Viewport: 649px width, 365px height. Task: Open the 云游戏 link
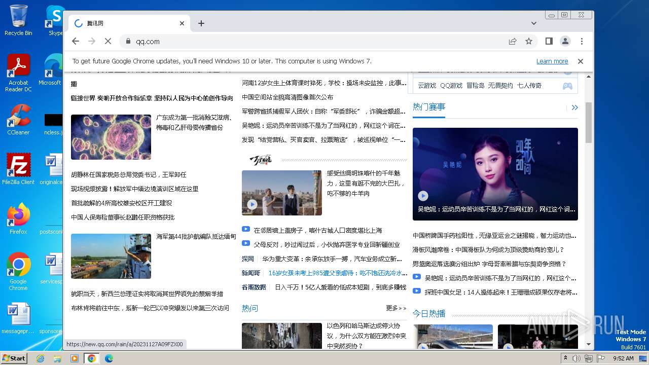click(x=427, y=86)
